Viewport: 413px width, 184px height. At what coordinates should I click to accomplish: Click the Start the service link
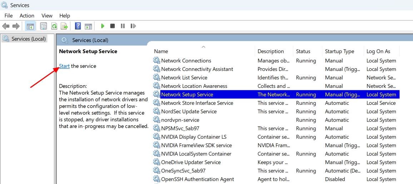tap(64, 66)
